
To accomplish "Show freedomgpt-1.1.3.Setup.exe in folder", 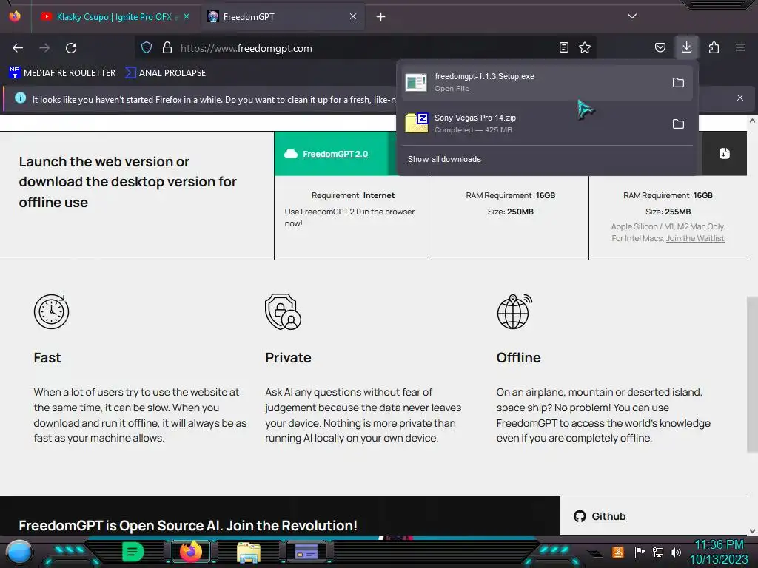I will point(678,83).
